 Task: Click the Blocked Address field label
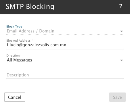pos(18,41)
